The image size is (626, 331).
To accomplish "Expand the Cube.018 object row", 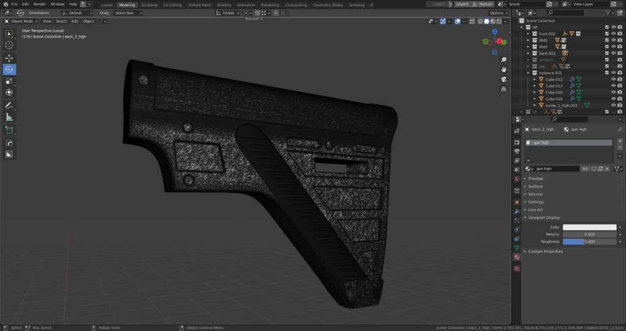I will 535,99.
